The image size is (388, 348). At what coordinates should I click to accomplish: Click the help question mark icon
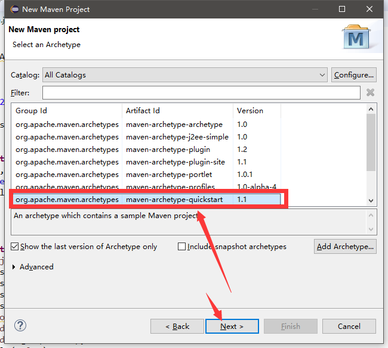point(20,325)
